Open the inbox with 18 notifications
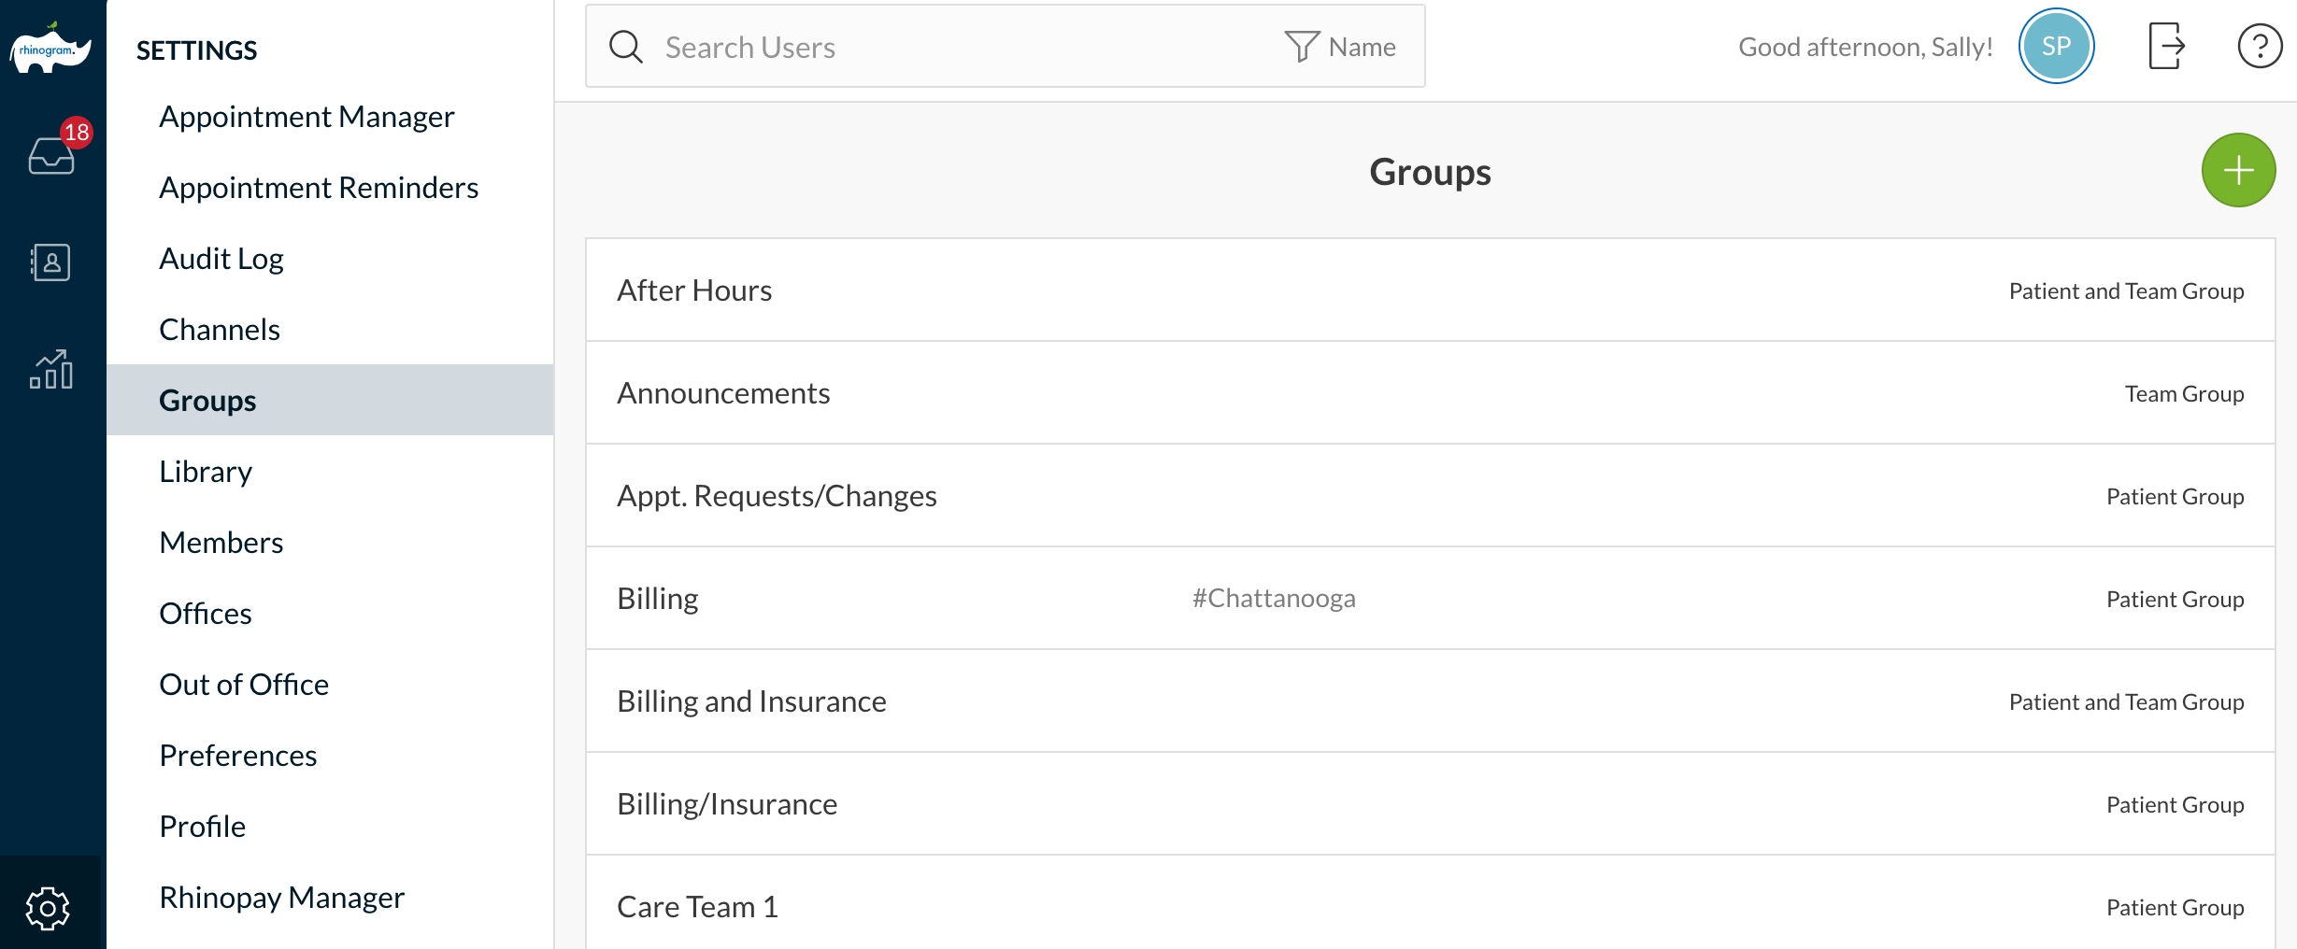 (51, 154)
